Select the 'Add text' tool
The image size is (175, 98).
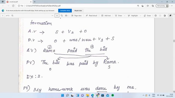point(106,16)
